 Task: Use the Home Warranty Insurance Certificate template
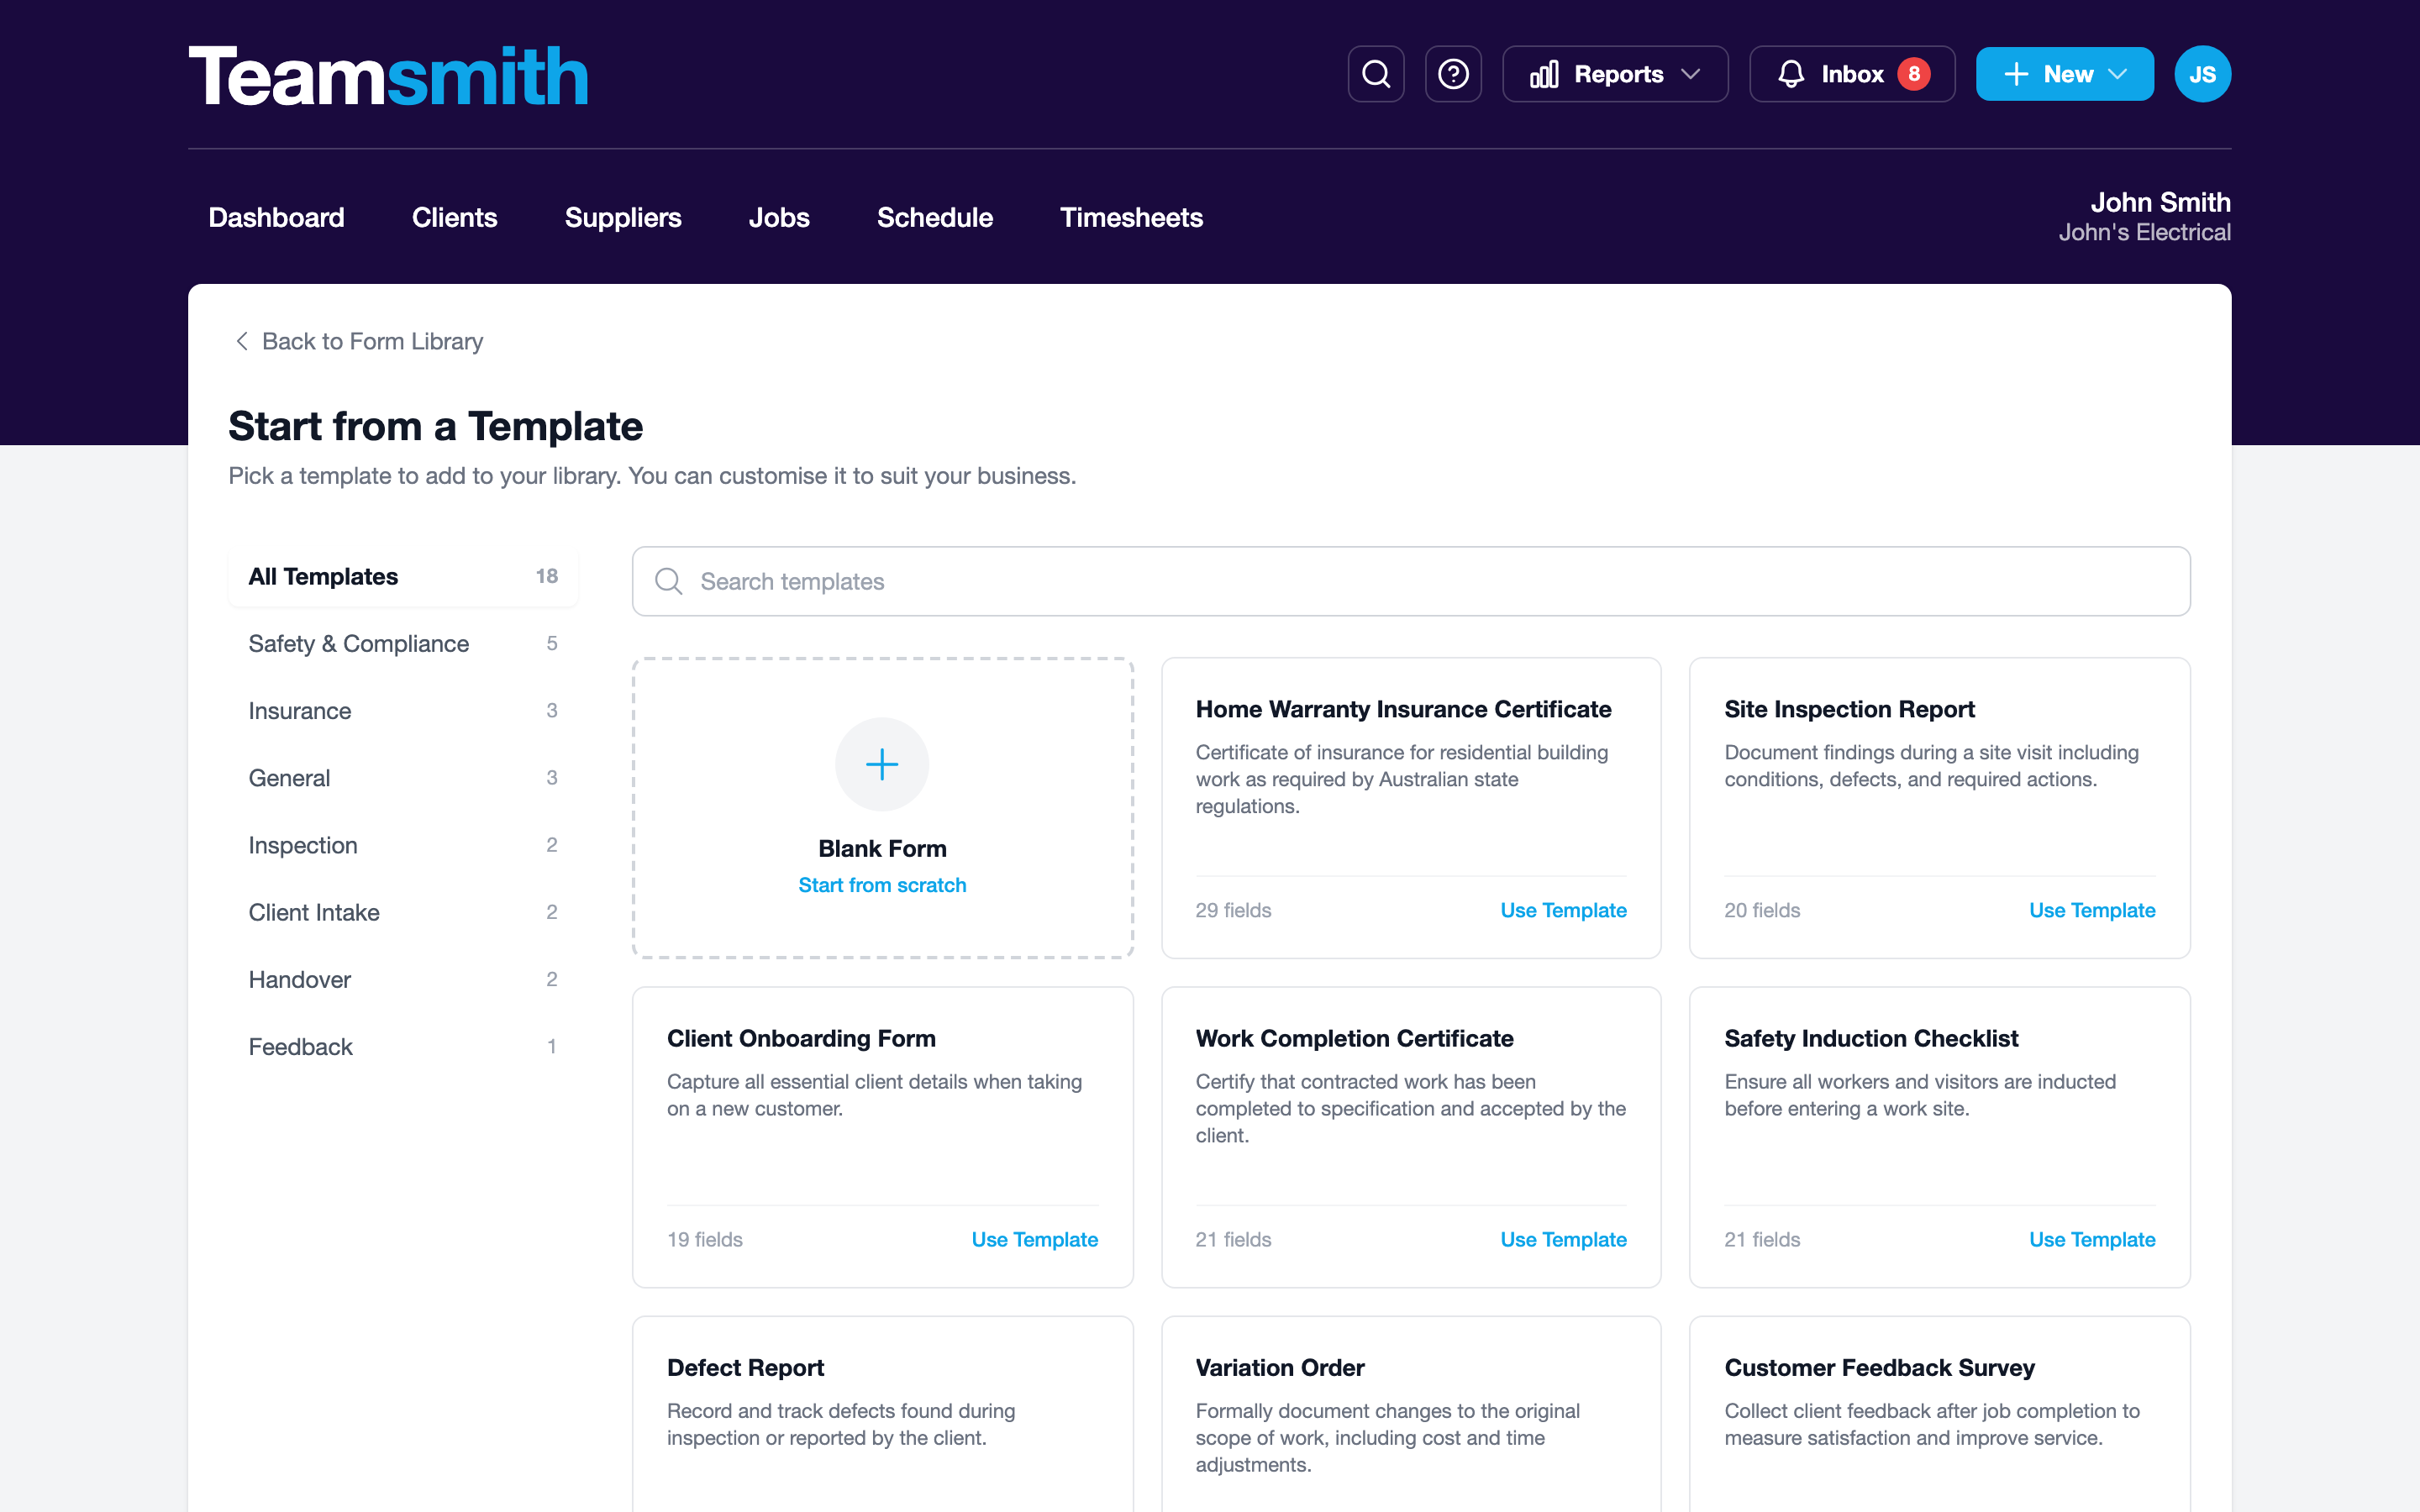point(1563,910)
